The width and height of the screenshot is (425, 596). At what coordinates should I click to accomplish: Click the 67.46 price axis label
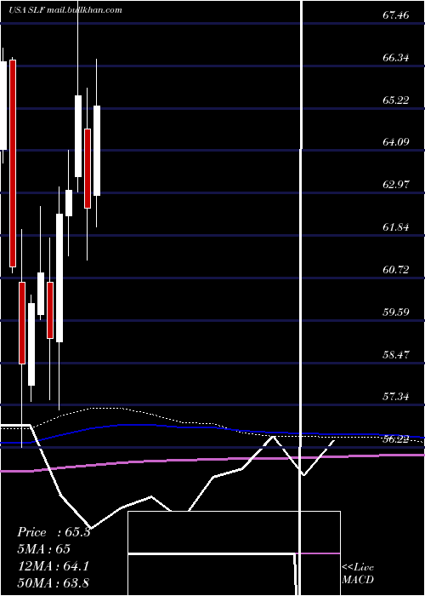tap(396, 15)
